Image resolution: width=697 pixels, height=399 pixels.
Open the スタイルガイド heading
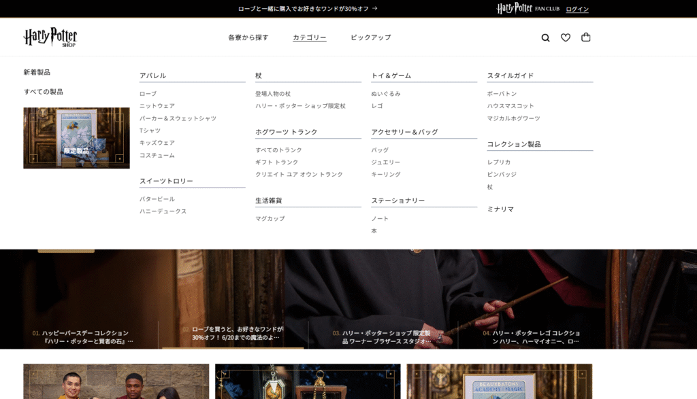[x=510, y=76]
